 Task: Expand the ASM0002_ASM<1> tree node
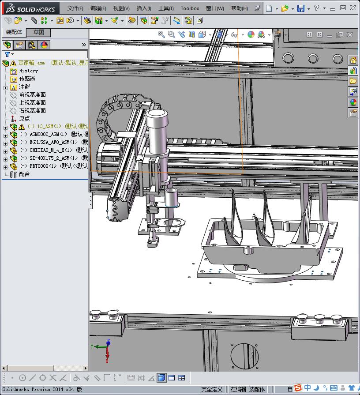click(x=6, y=135)
